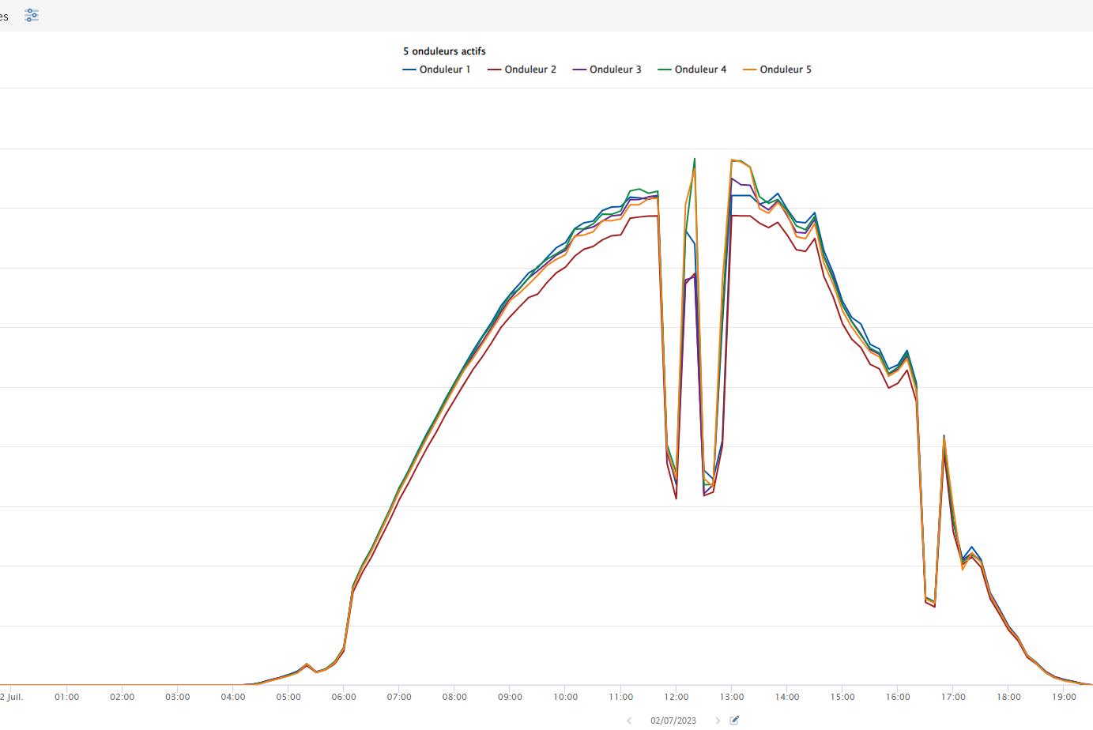
Task: Click the 04:00 axis label
Action: click(x=233, y=697)
